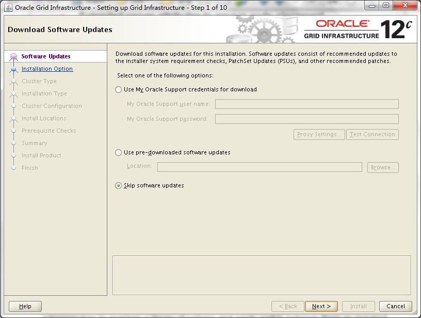421x318 pixels.
Task: Click the Cluster Type step
Action: pyautogui.click(x=39, y=81)
